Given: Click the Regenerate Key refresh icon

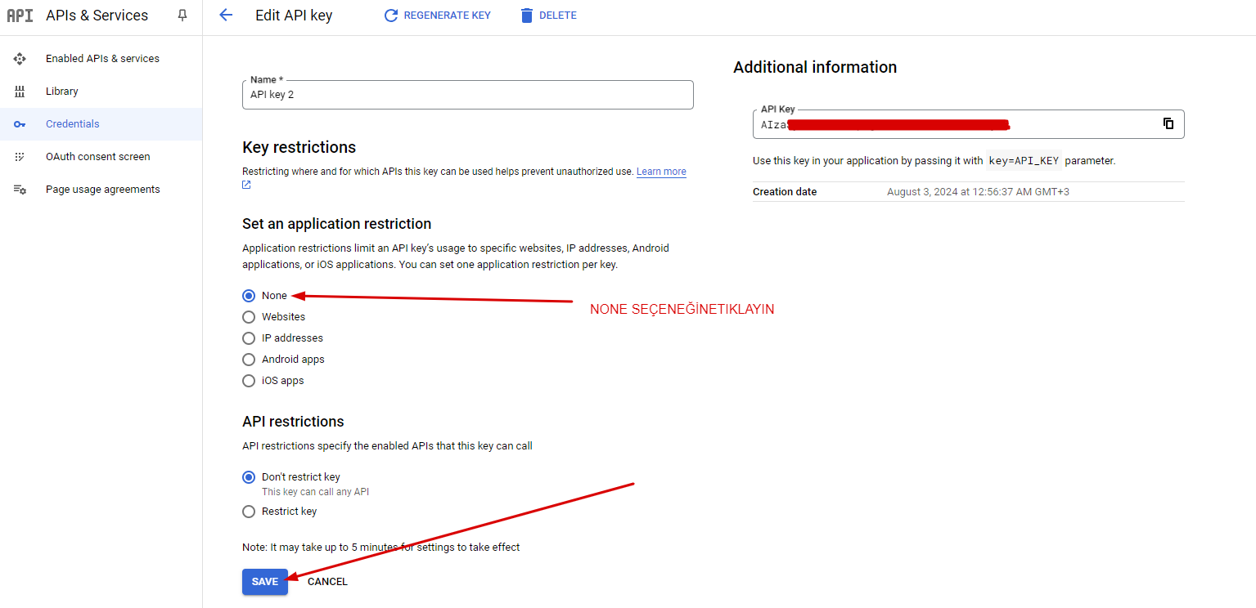Looking at the screenshot, I should tap(391, 16).
